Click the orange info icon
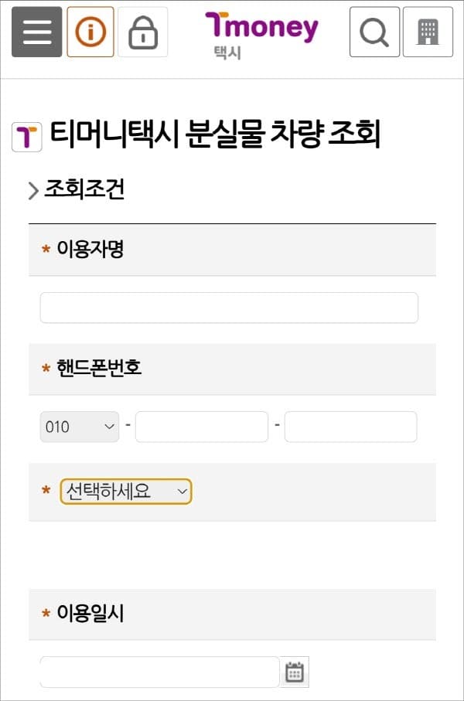464x701 pixels. [x=90, y=32]
